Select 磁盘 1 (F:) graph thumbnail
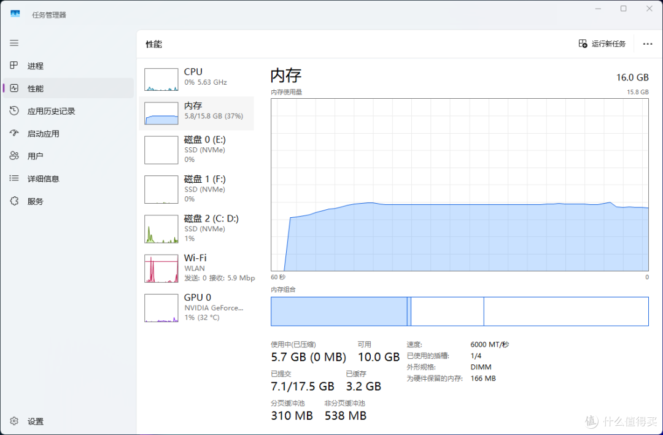663x435 pixels. click(x=161, y=190)
